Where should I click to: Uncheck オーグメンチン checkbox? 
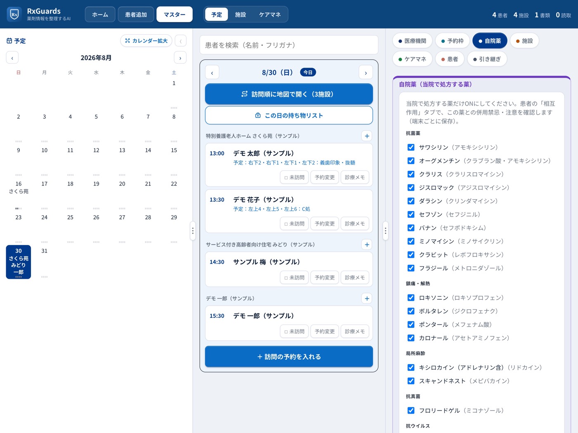tap(411, 161)
